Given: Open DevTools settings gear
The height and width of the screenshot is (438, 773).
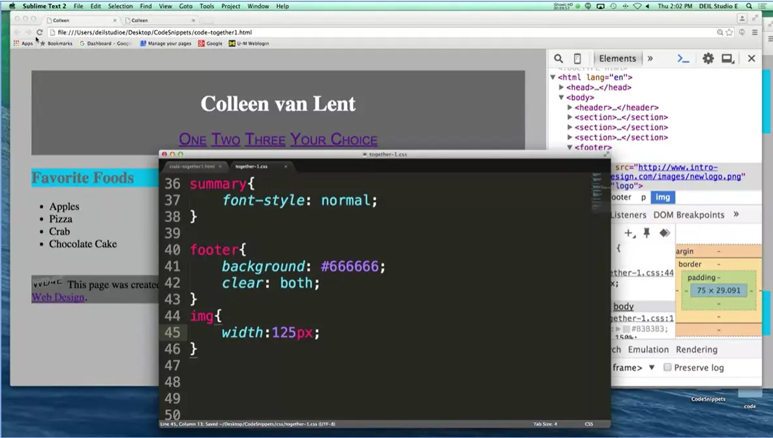Looking at the screenshot, I should point(708,59).
